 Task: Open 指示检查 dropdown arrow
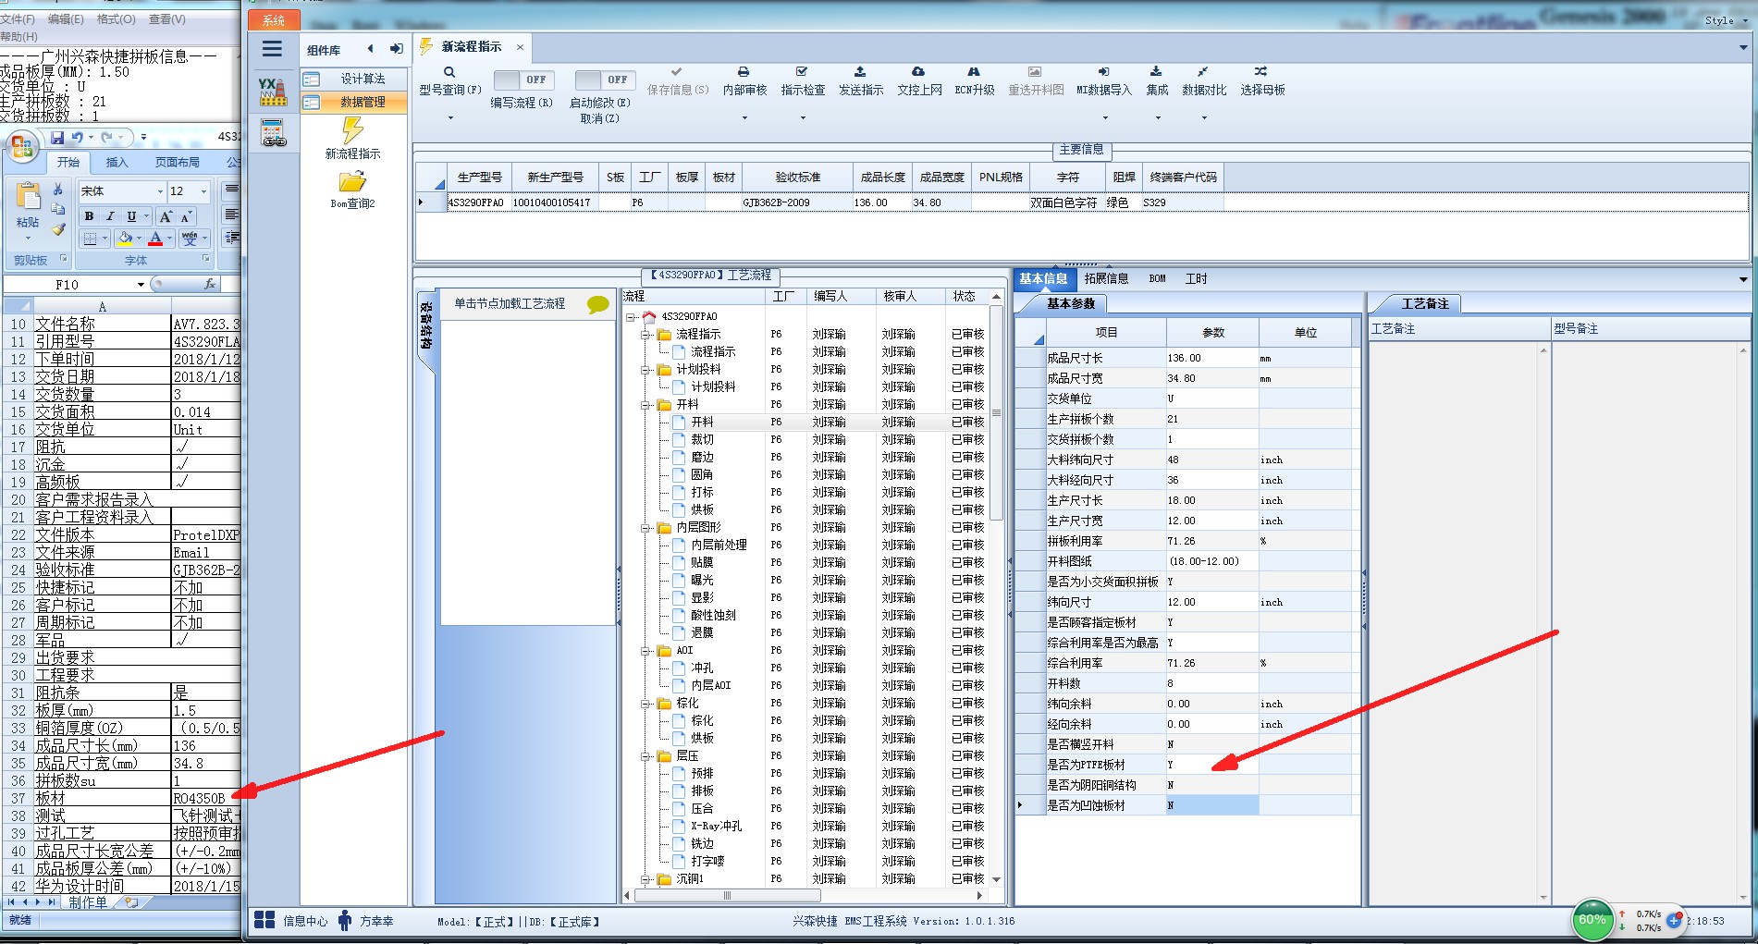(x=803, y=117)
